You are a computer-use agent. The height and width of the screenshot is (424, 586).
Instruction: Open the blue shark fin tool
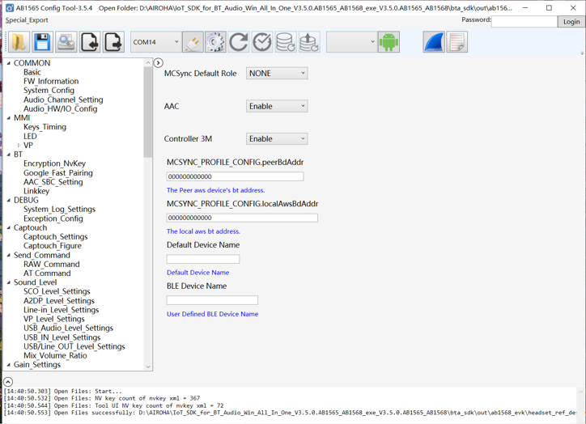click(434, 42)
